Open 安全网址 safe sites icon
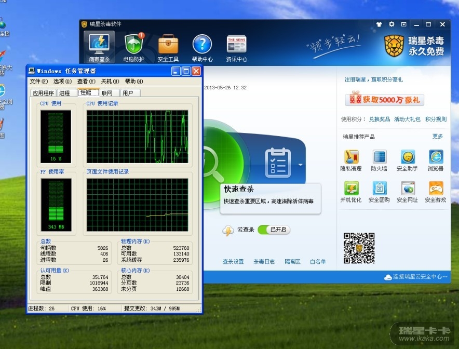The height and width of the screenshot is (349, 459). [407, 192]
